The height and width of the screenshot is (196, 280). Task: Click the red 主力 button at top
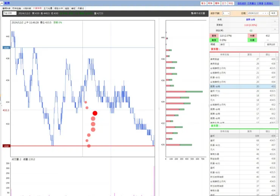point(224,3)
